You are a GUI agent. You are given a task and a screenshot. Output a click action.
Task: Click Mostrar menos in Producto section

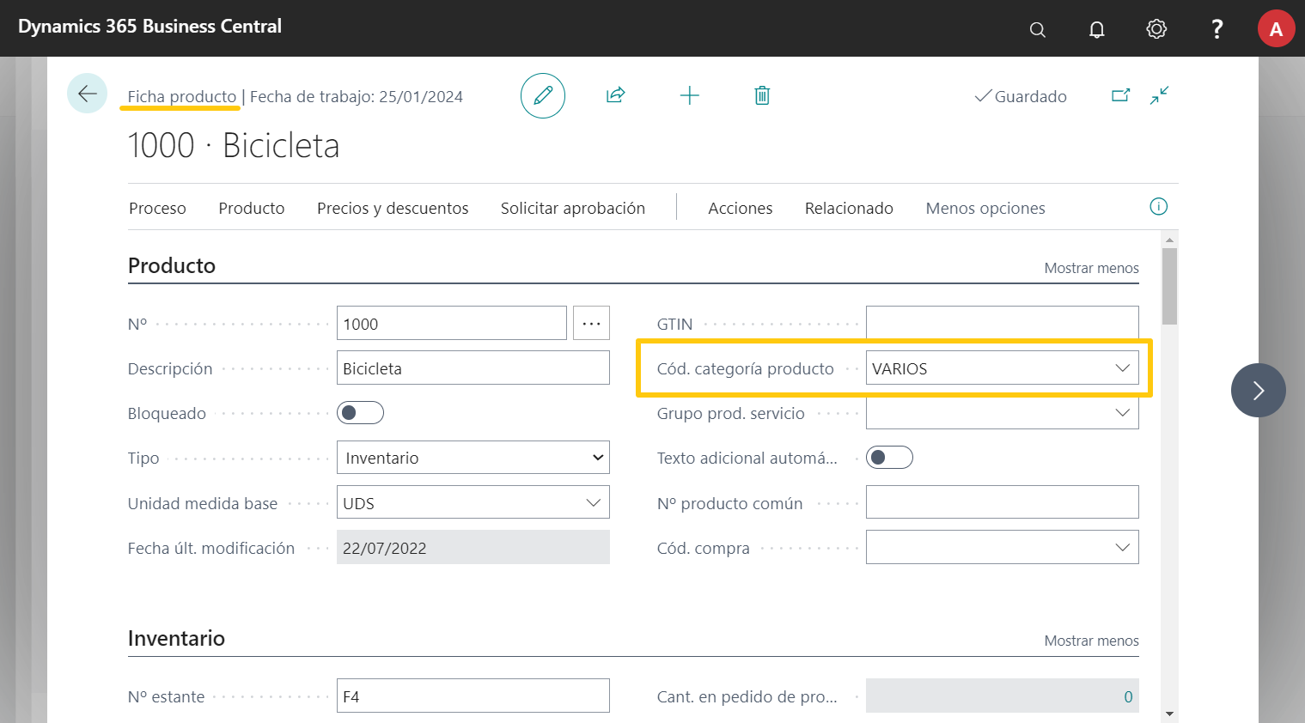tap(1091, 268)
